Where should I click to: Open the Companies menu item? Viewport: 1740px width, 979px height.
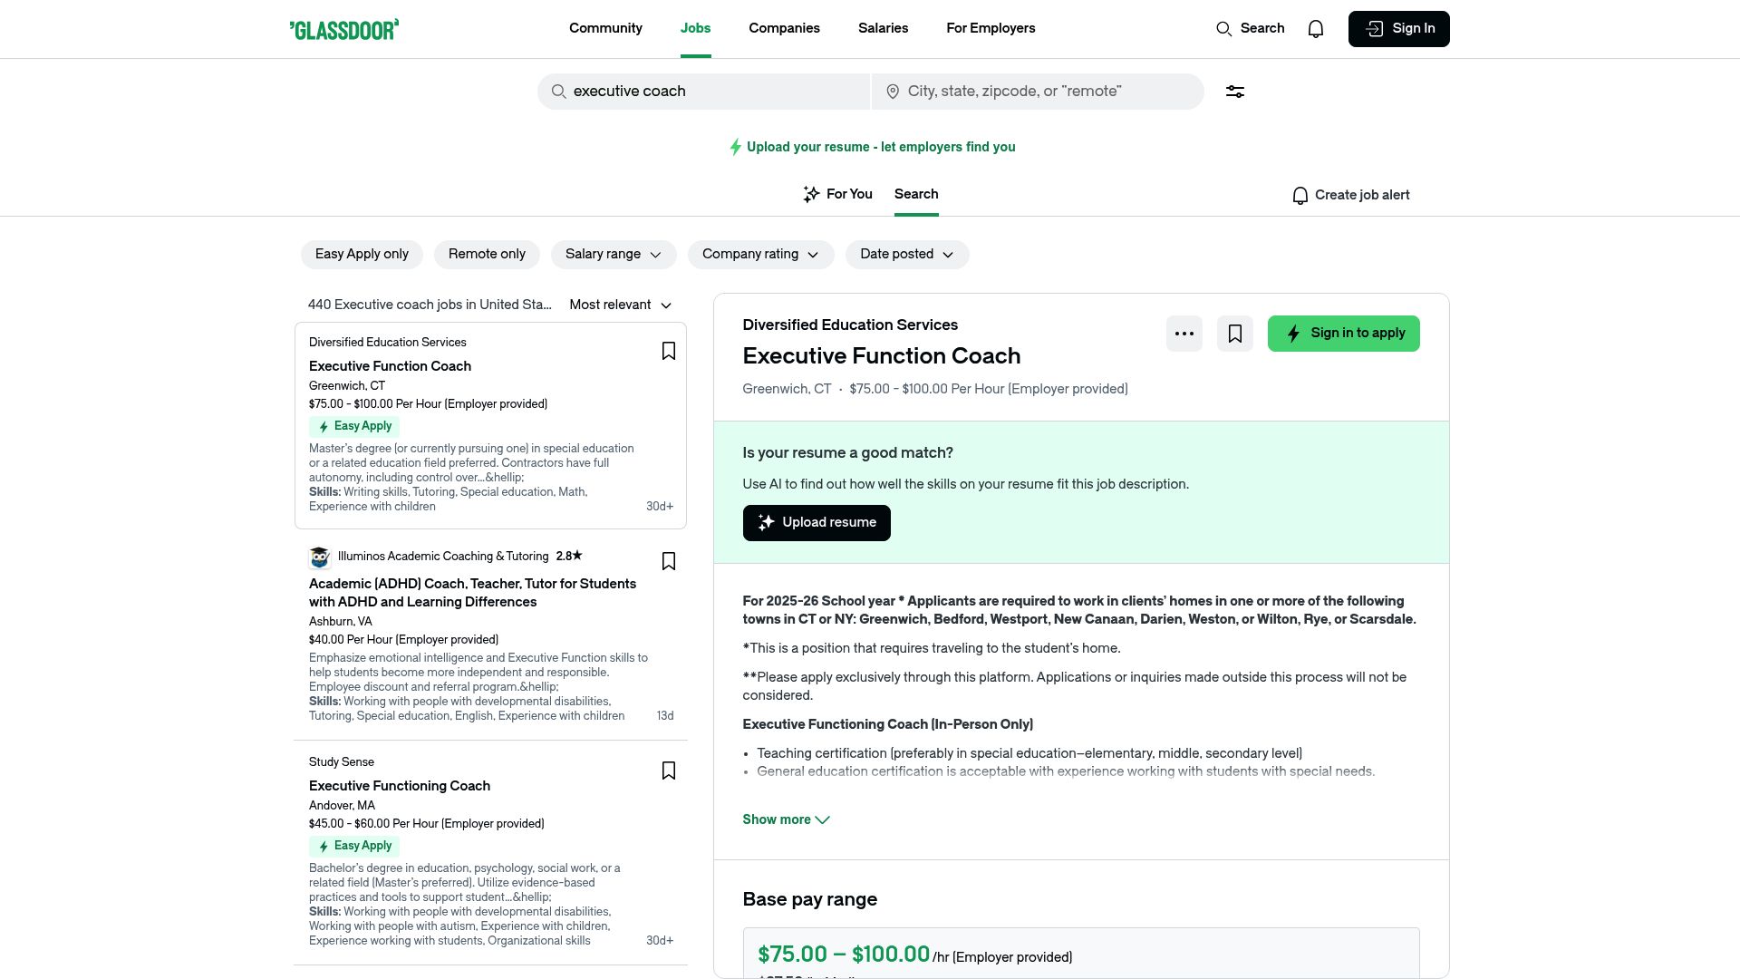(784, 28)
